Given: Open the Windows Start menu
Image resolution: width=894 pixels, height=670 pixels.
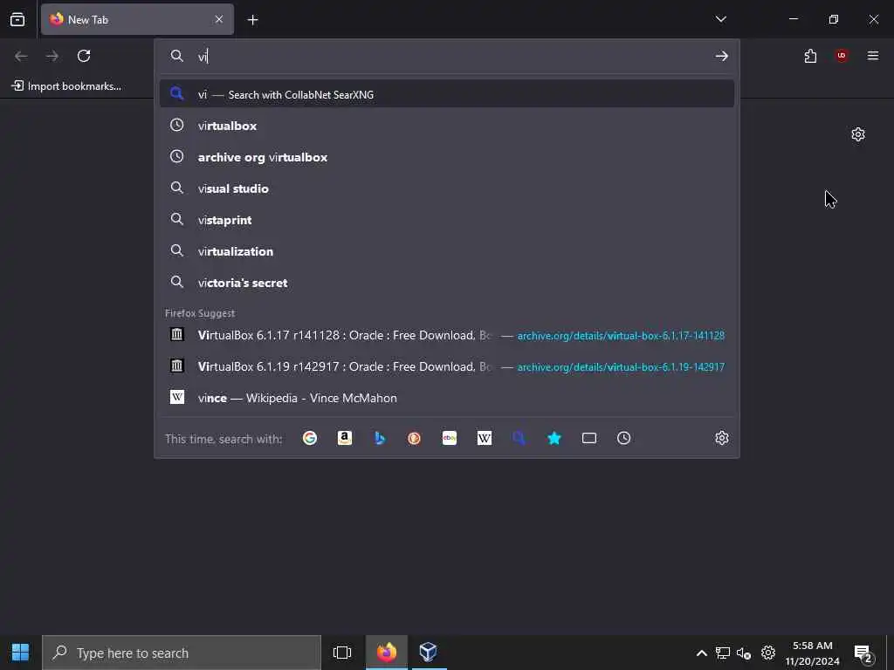Looking at the screenshot, I should click(x=21, y=653).
